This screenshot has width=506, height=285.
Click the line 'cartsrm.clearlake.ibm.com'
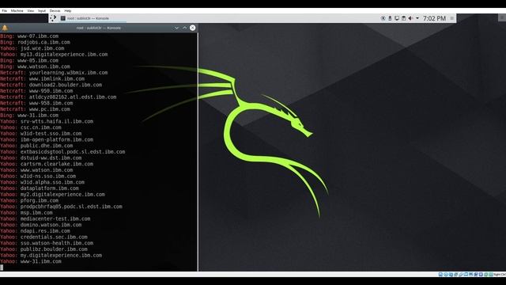point(47,164)
